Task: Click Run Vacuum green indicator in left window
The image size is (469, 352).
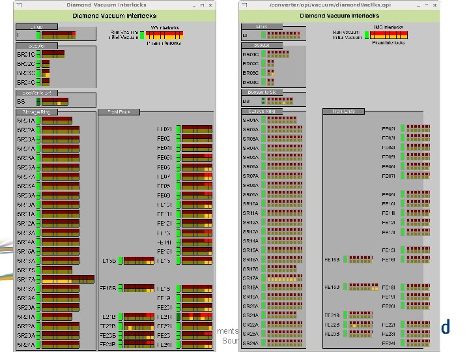Action: (142, 35)
